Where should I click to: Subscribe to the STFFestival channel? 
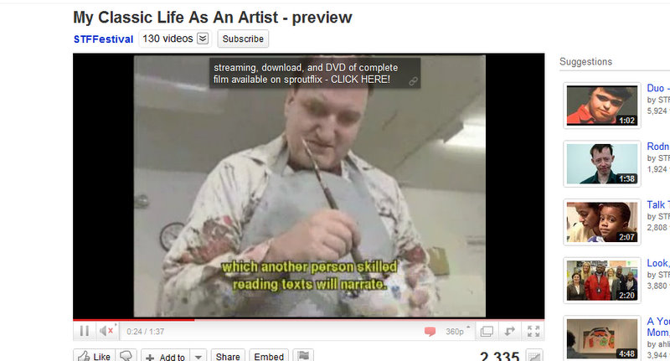(243, 39)
